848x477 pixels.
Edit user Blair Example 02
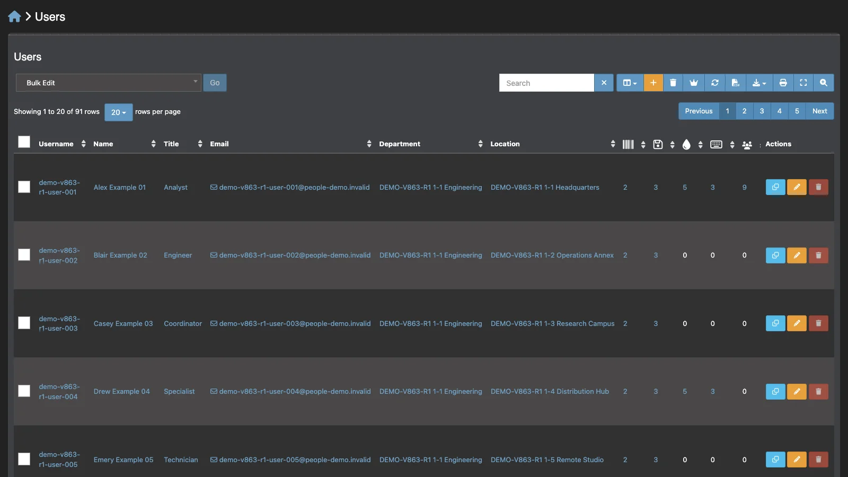tap(797, 255)
